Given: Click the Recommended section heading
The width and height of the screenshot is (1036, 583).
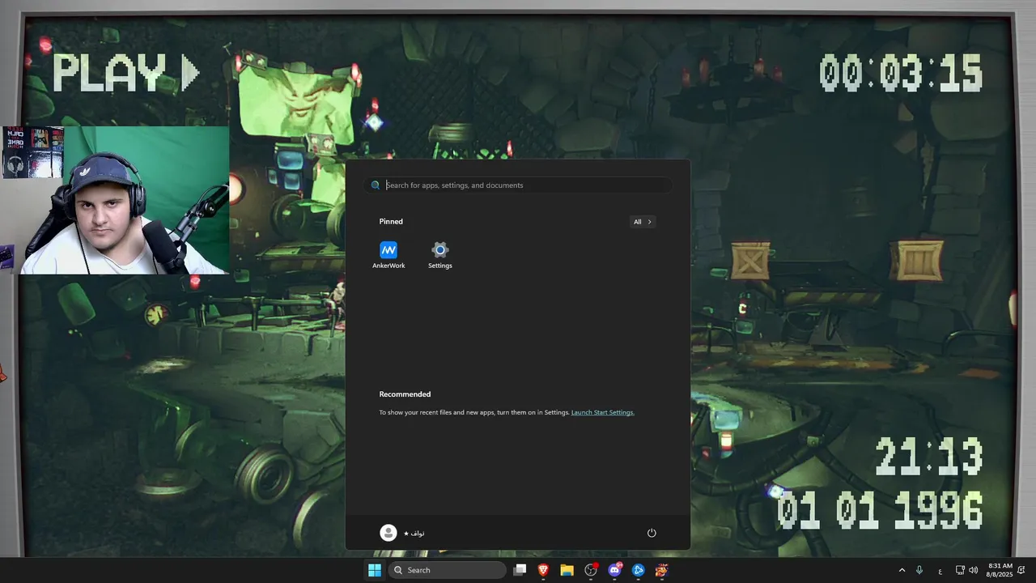Looking at the screenshot, I should click(405, 394).
